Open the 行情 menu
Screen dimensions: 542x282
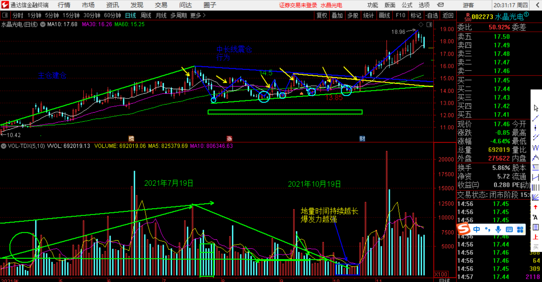coord(64,5)
